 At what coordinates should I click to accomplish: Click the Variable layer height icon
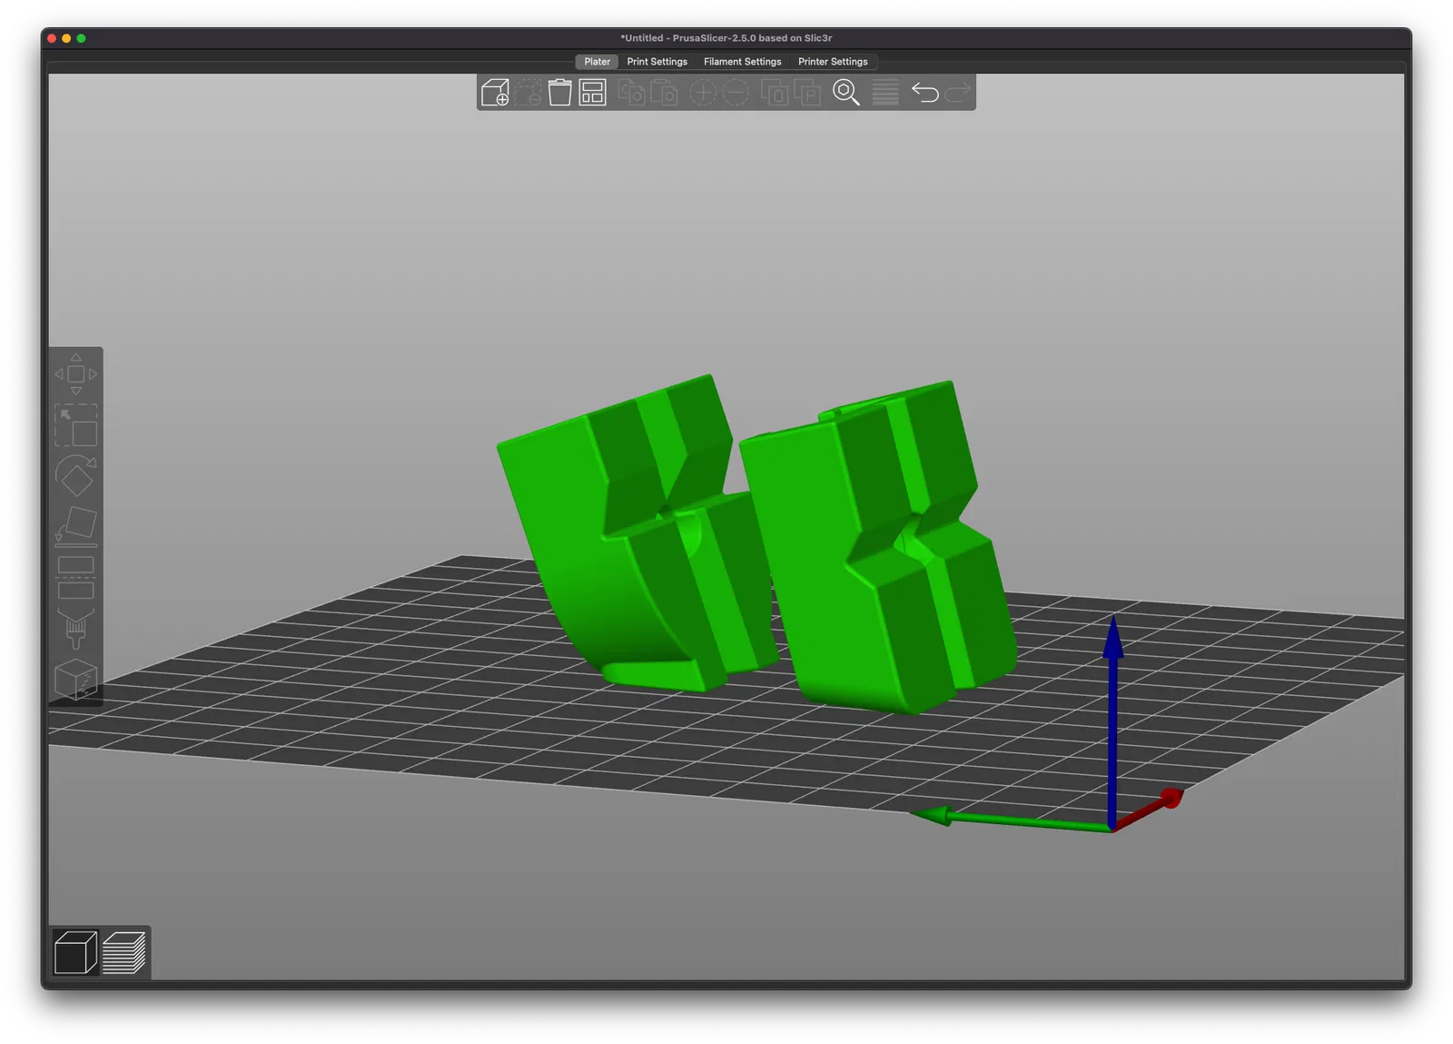point(885,93)
